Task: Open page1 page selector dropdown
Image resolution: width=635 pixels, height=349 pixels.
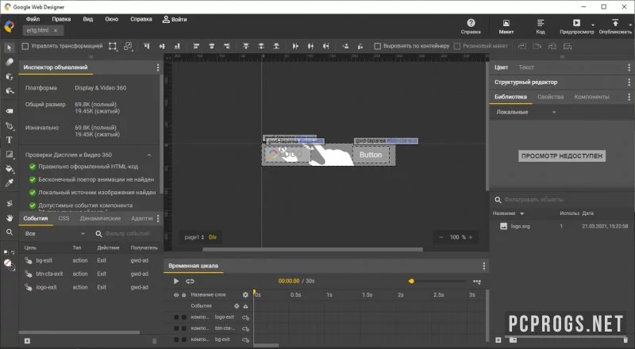Action: tap(194, 237)
